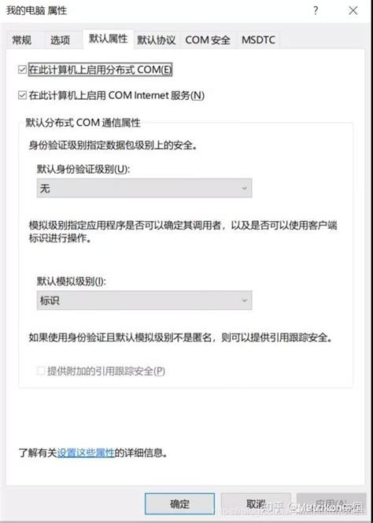Viewport: 373px width, 523px height.
Task: Click the chevron arrow of the 无 combo box
Action: (x=244, y=189)
